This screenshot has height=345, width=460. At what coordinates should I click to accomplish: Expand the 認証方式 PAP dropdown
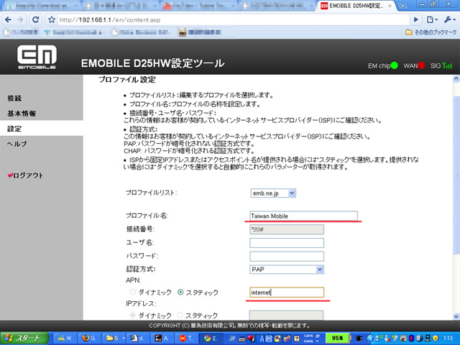click(287, 270)
